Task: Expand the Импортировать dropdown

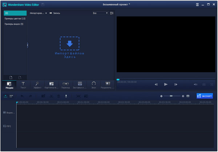Action: (x=39, y=13)
